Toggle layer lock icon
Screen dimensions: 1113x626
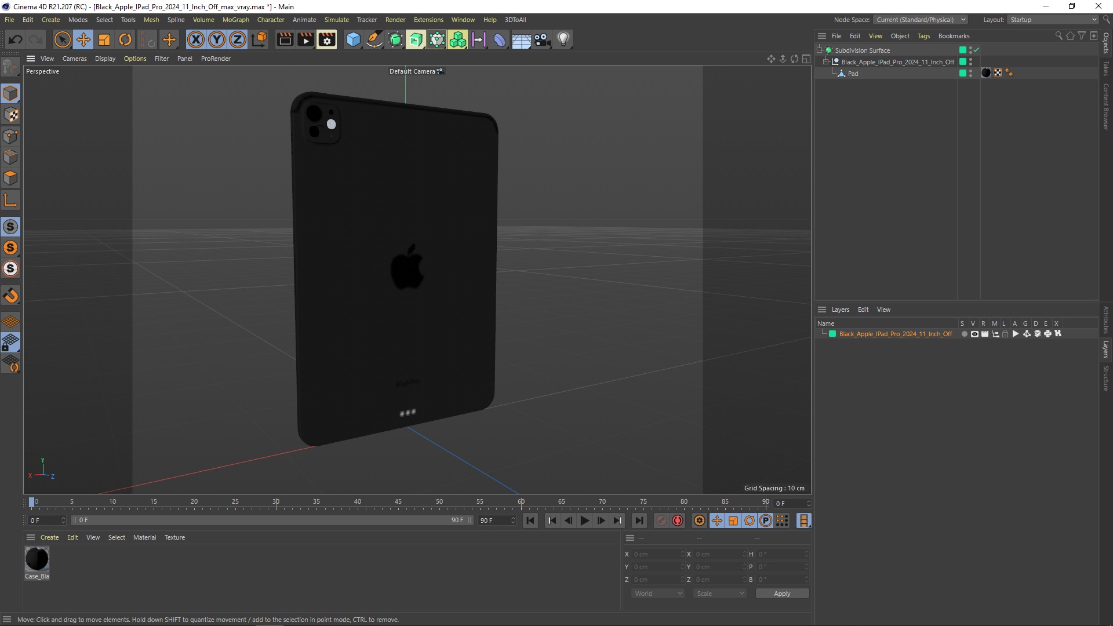tap(1006, 334)
